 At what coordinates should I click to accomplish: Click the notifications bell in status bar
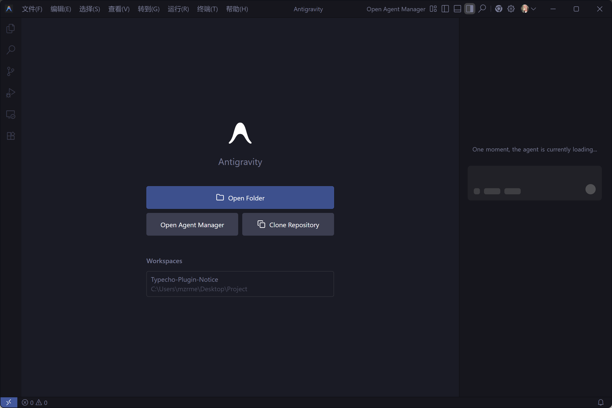601,403
